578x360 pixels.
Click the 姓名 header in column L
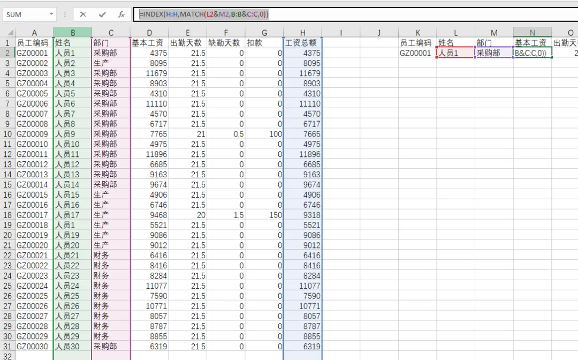[456, 43]
